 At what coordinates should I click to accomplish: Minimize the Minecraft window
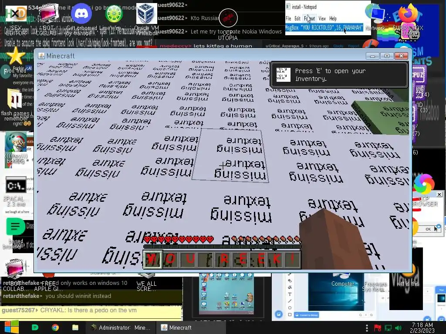point(373,56)
